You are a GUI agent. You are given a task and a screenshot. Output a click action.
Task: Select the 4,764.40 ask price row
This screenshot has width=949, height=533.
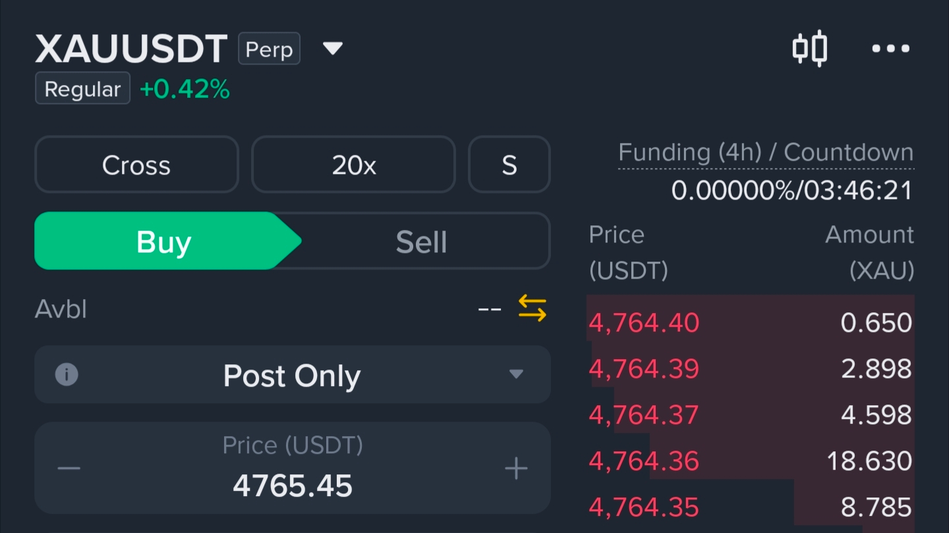tap(750, 322)
